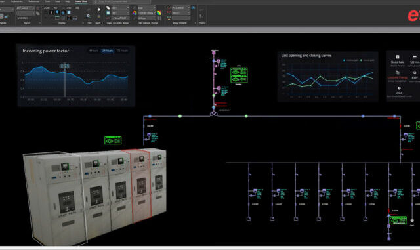Image resolution: width=420 pixels, height=250 pixels.
Task: Select the Power Flow ribbon tab
Action: [x=81, y=1]
